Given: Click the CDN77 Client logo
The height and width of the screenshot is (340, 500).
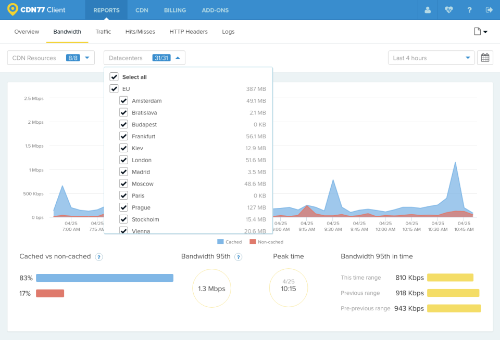Looking at the screenshot, I should [x=36, y=10].
